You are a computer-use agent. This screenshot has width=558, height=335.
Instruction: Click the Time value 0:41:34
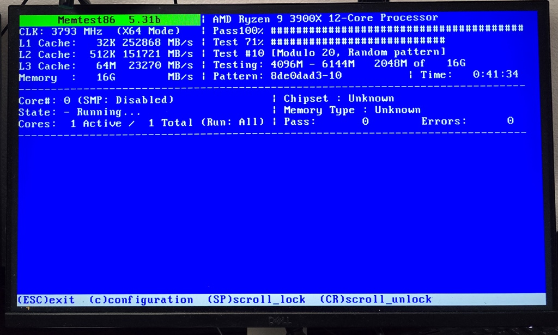pos(495,75)
